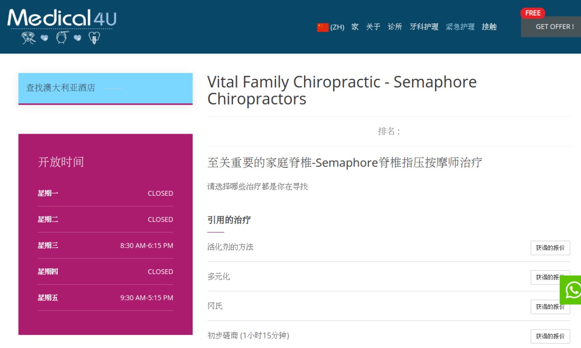581x348 pixels.
Task: Click the Medical4U logo
Action: click(x=62, y=26)
